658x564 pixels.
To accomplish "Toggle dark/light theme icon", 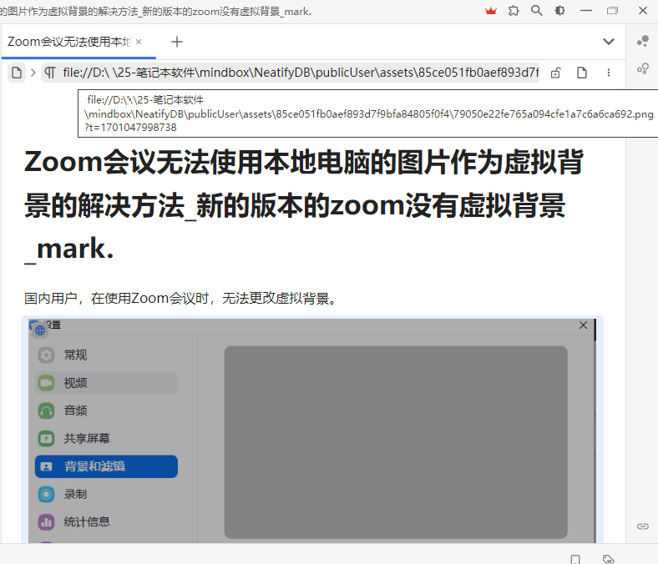I will click(559, 11).
